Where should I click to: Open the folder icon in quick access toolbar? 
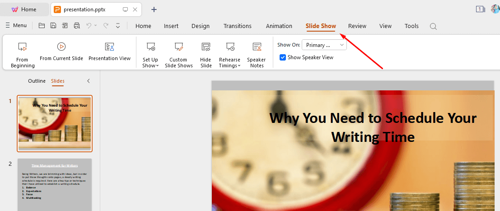pos(42,26)
